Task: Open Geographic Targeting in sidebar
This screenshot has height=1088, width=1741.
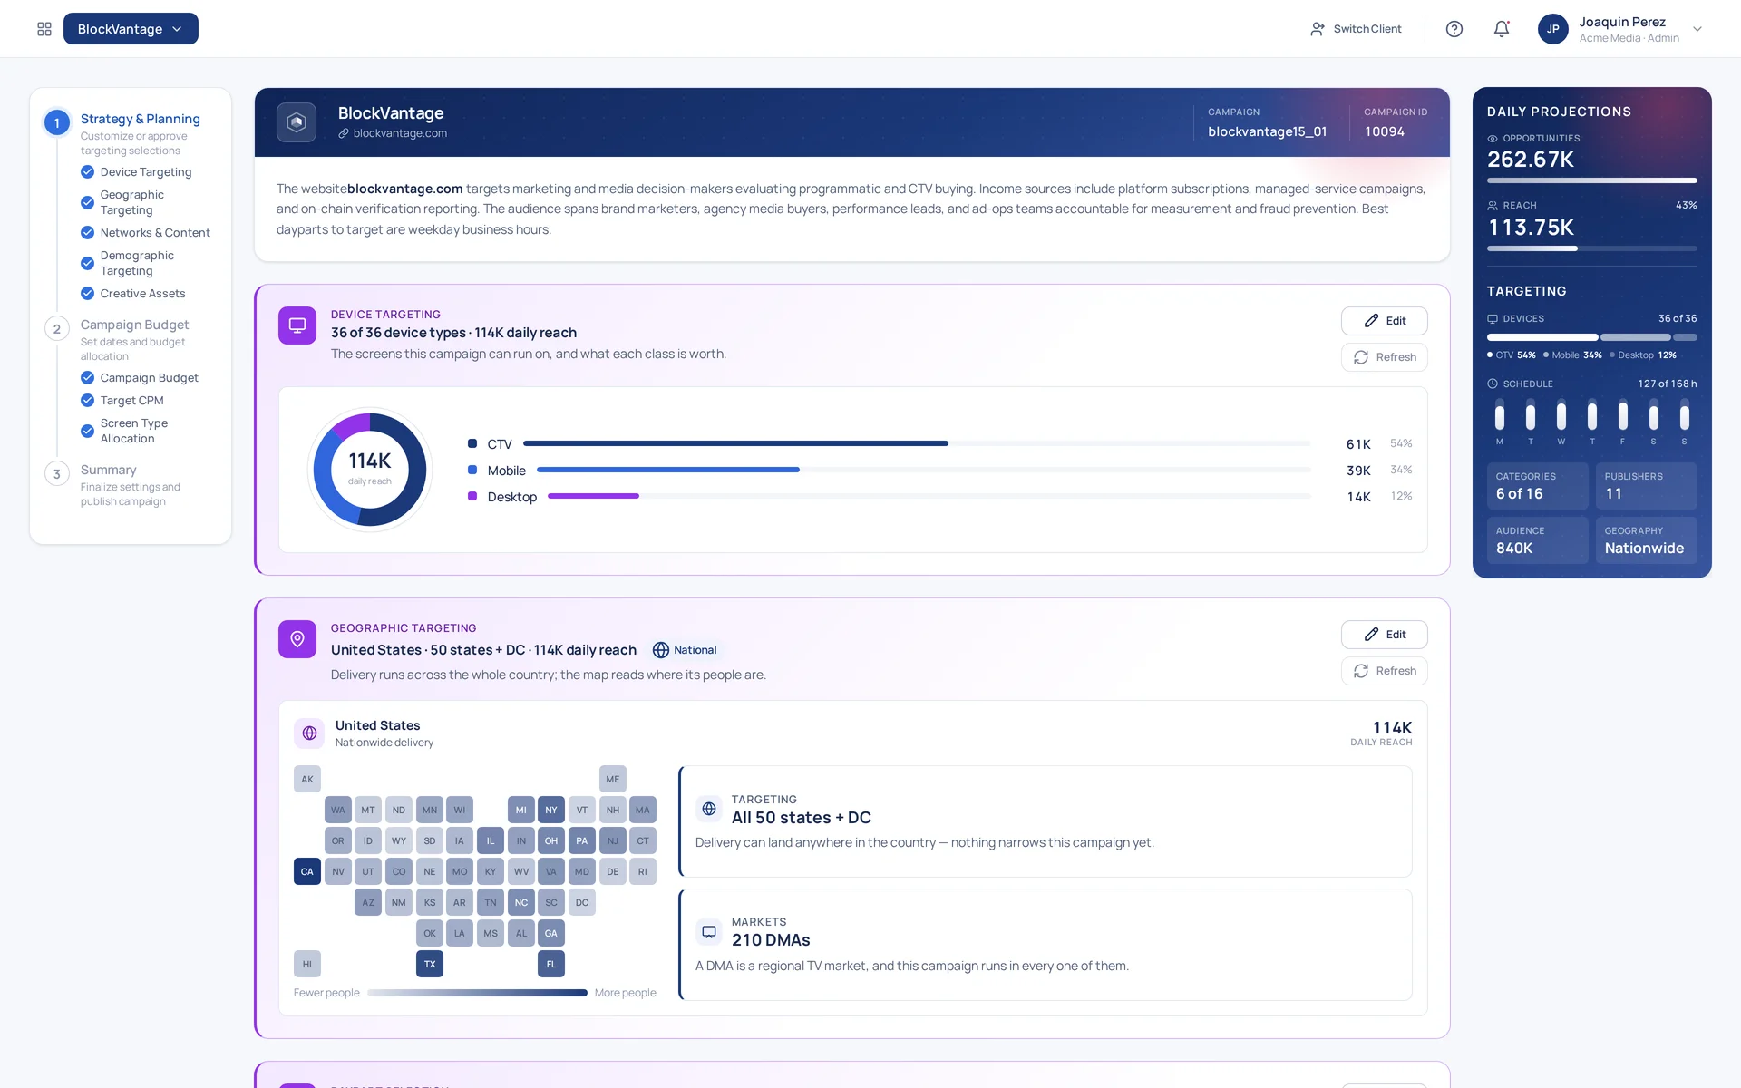Action: click(132, 202)
